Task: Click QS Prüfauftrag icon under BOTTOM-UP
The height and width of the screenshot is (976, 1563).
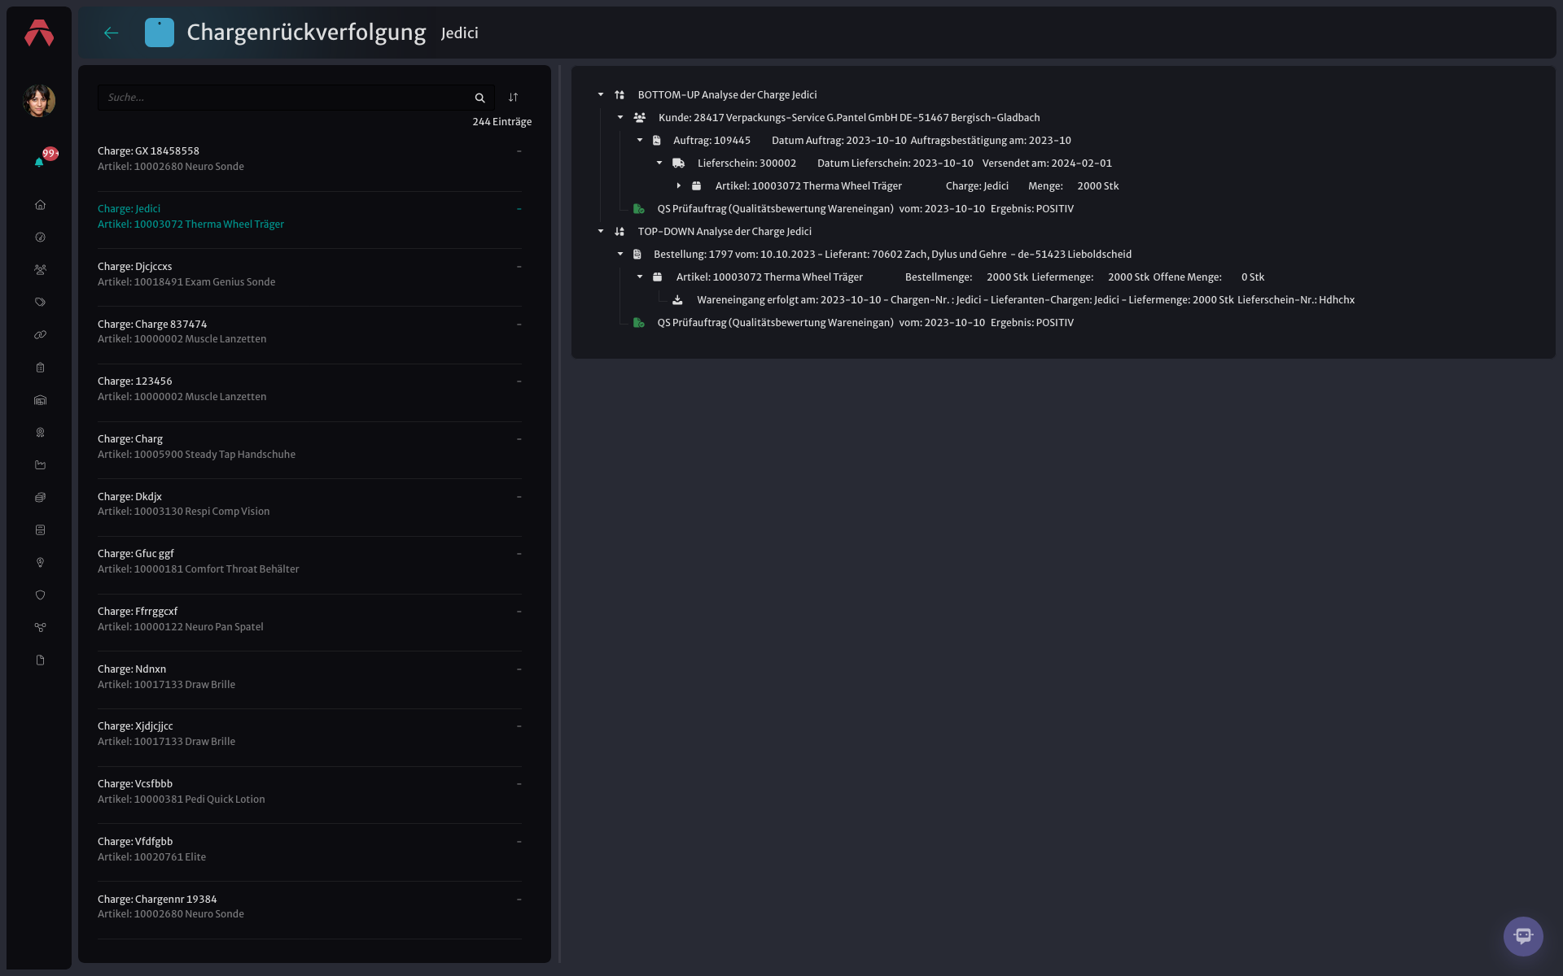Action: tap(639, 209)
